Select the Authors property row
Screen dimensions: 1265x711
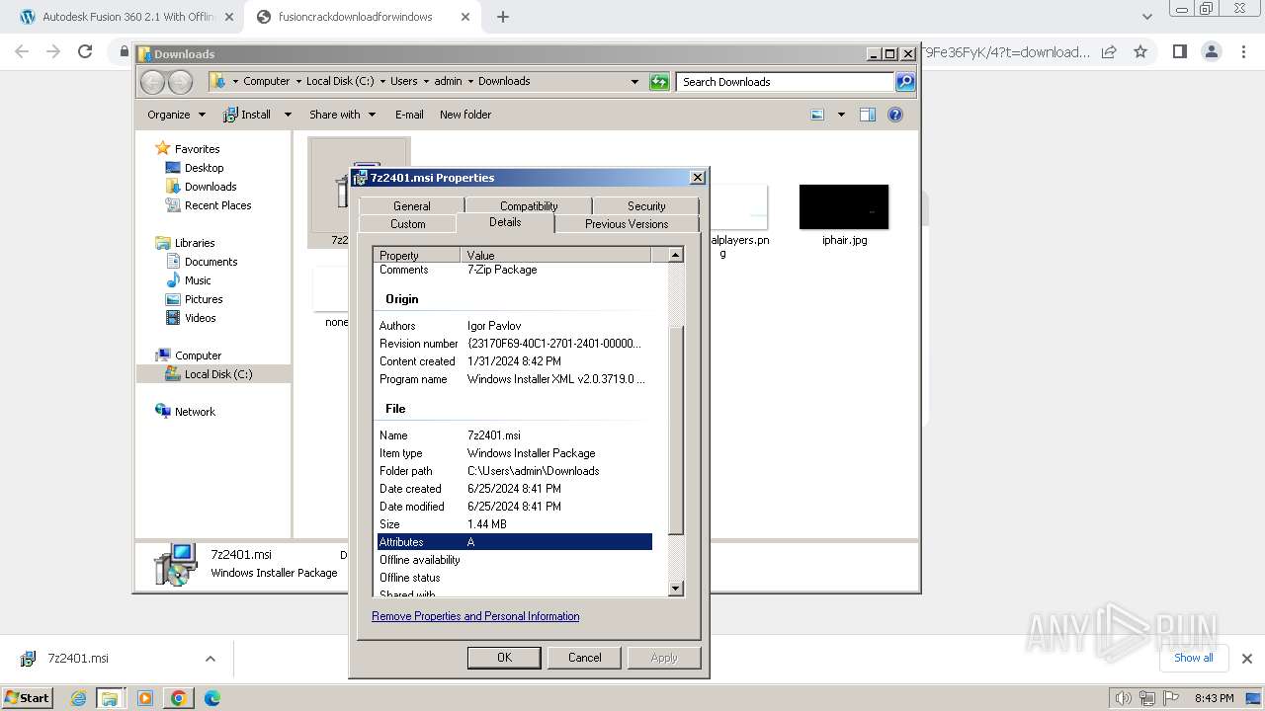pos(514,326)
